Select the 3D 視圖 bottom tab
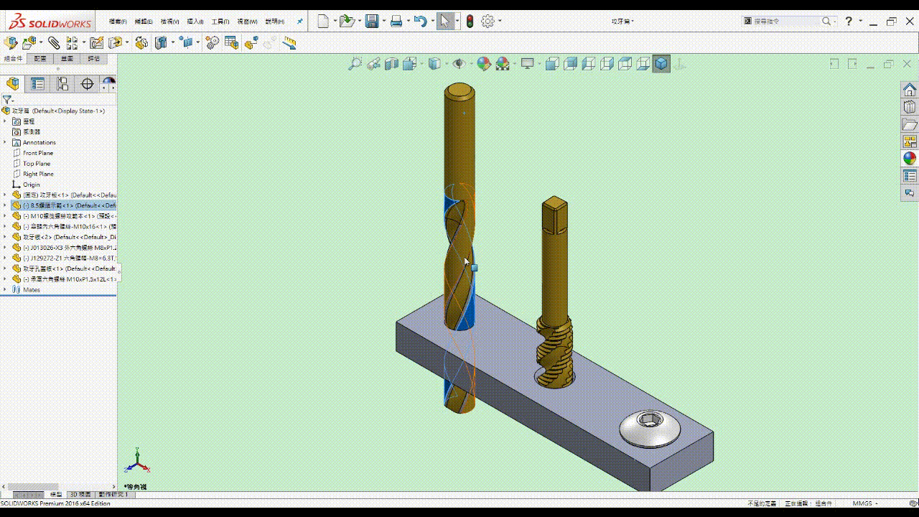Screen dimensions: 919x517 pos(80,495)
